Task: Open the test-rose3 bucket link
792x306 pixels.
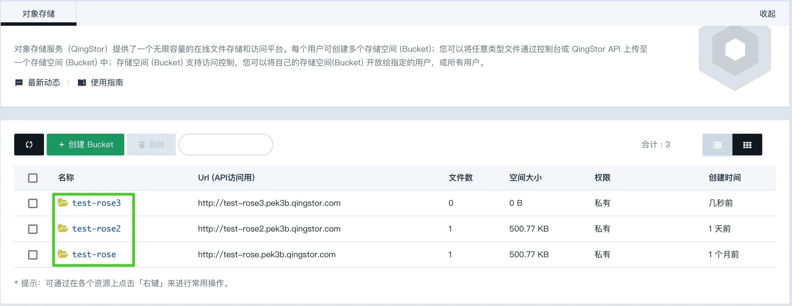Action: (96, 203)
